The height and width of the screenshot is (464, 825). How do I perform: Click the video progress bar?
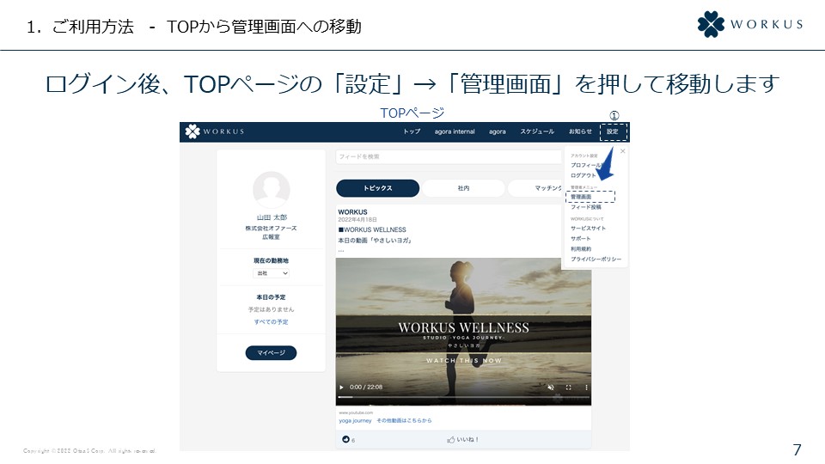(x=463, y=397)
